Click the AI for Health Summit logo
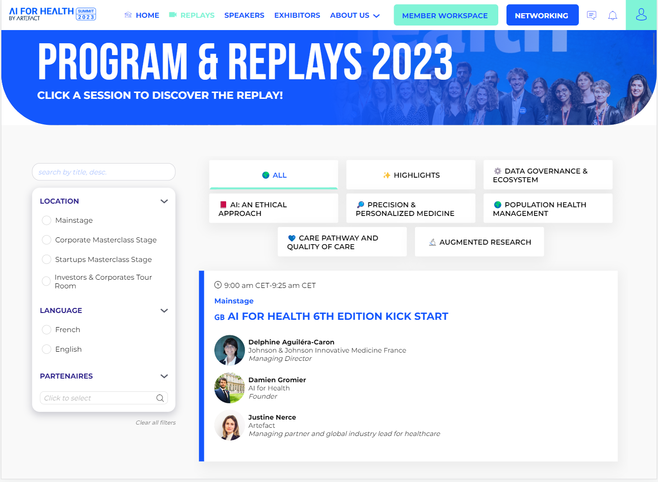This screenshot has height=482, width=658. 52,14
